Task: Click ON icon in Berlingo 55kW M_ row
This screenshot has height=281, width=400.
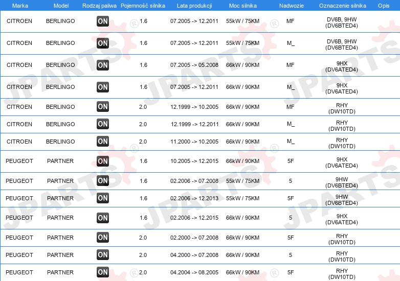Action: point(103,43)
